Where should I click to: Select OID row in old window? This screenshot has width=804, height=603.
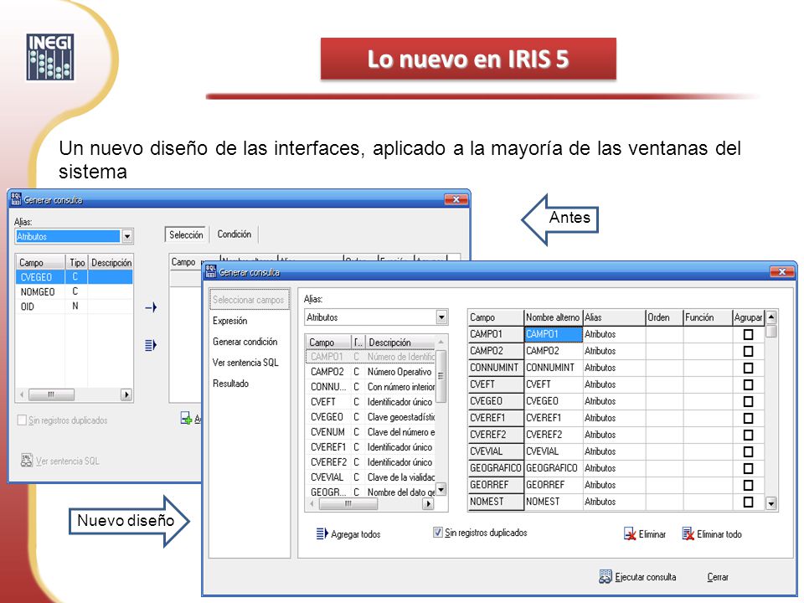(x=75, y=307)
